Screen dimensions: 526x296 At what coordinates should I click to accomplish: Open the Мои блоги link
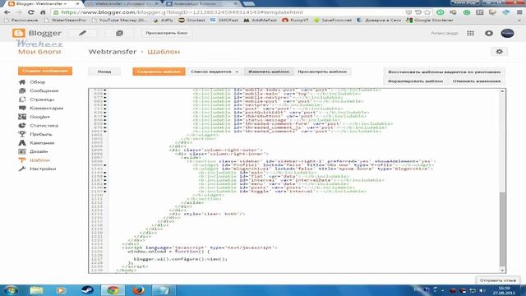tap(39, 52)
